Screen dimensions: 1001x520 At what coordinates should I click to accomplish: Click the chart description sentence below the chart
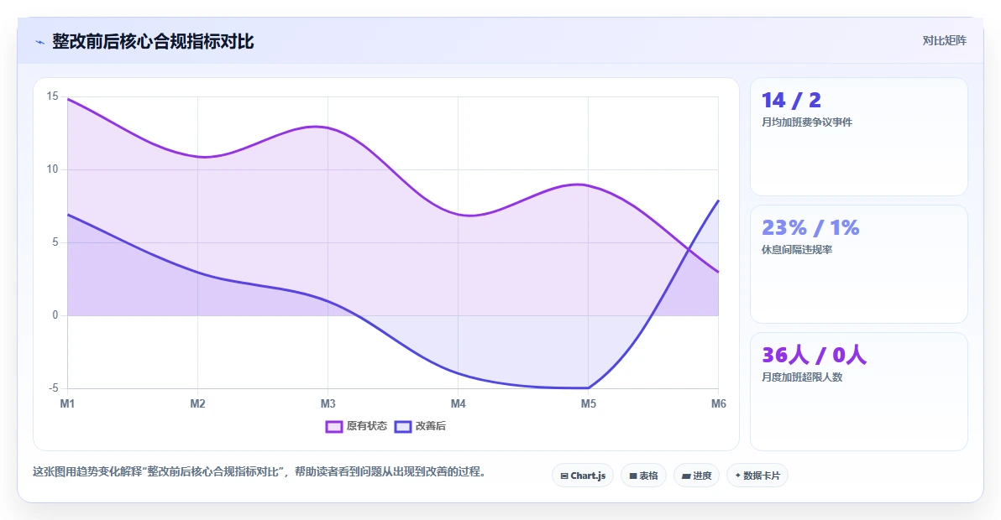click(259, 471)
